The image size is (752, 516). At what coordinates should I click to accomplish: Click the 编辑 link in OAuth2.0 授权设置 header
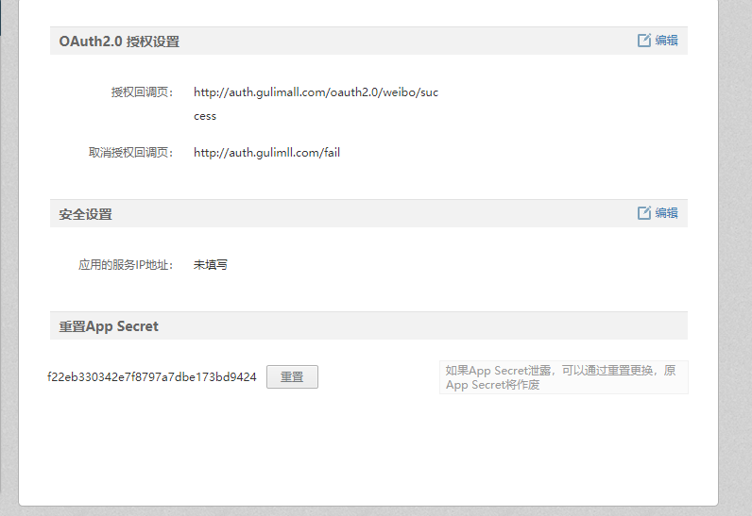(667, 41)
